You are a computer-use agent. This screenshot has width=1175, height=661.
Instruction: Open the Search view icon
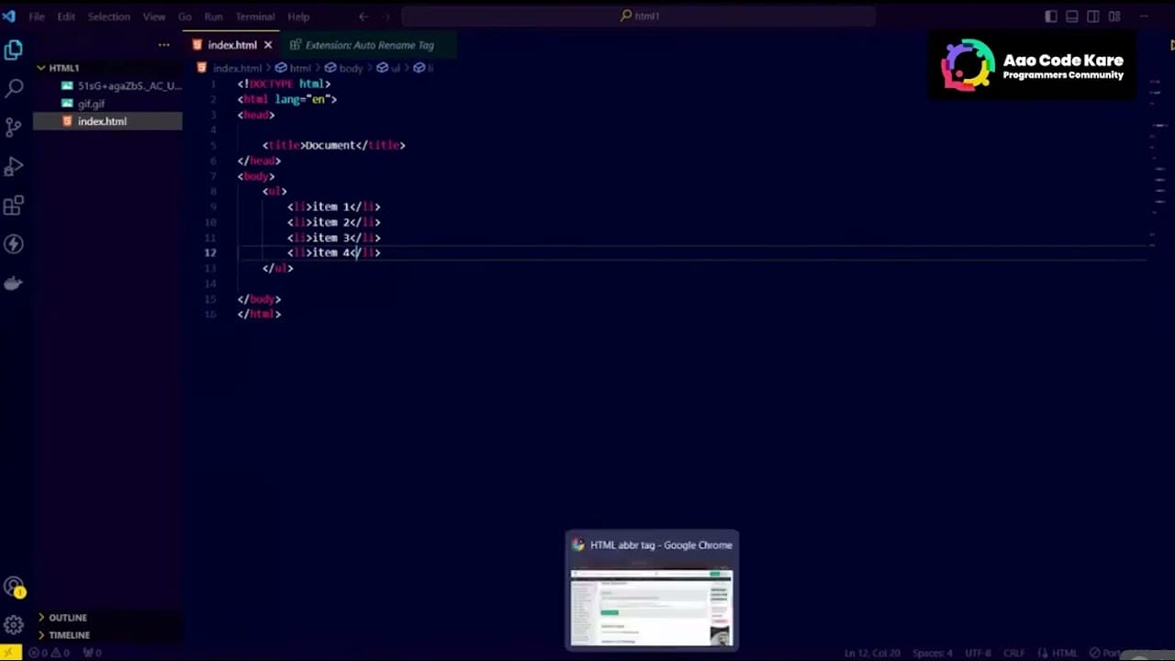pos(14,89)
